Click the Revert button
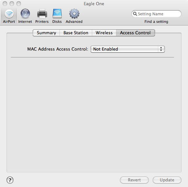This screenshot has width=188, height=187. pyautogui.click(x=134, y=180)
